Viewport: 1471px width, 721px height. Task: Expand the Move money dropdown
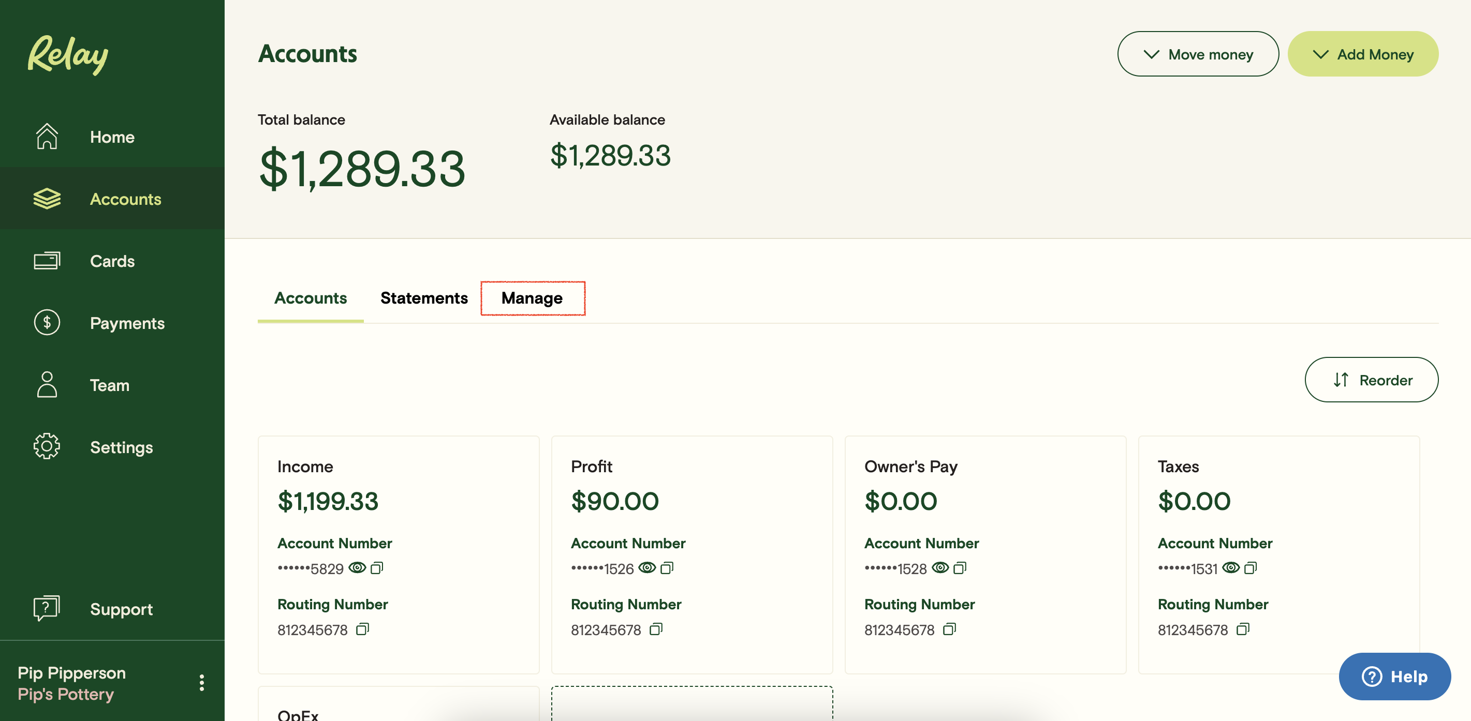pos(1198,54)
